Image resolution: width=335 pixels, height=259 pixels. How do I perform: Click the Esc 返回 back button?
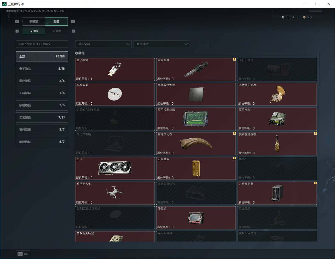pos(23,254)
